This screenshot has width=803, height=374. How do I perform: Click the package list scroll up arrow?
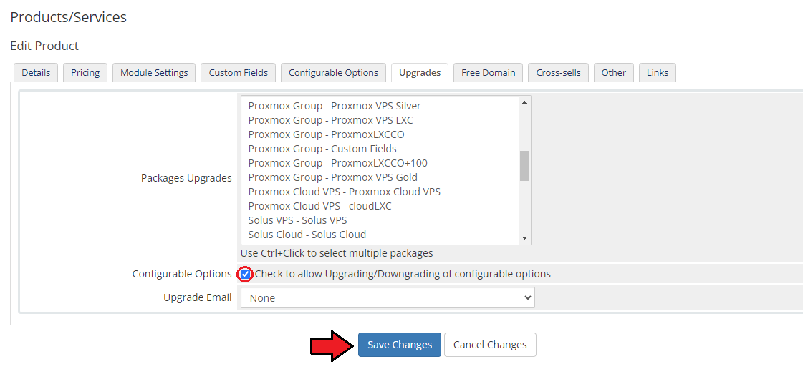pyautogui.click(x=524, y=102)
